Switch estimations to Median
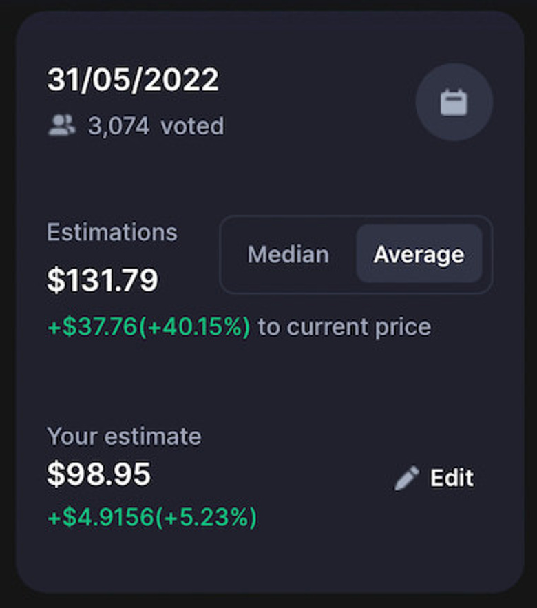This screenshot has width=537, height=608. pos(288,255)
